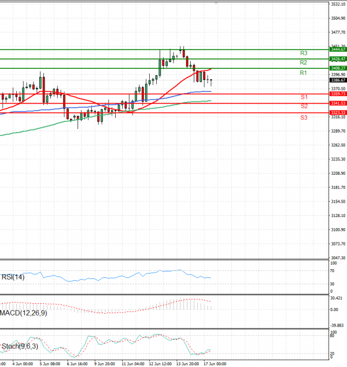Click the RSI(14) indicator label
Viewport: 347px width, 367px height.
(13, 277)
